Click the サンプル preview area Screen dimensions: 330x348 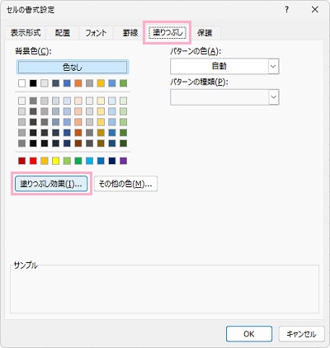pyautogui.click(x=164, y=290)
